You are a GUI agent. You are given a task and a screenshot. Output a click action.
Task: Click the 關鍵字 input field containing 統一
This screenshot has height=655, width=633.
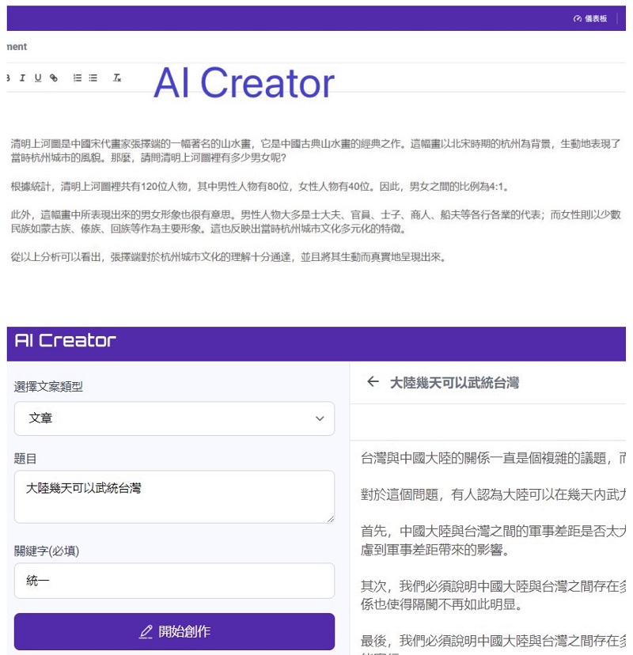point(174,581)
